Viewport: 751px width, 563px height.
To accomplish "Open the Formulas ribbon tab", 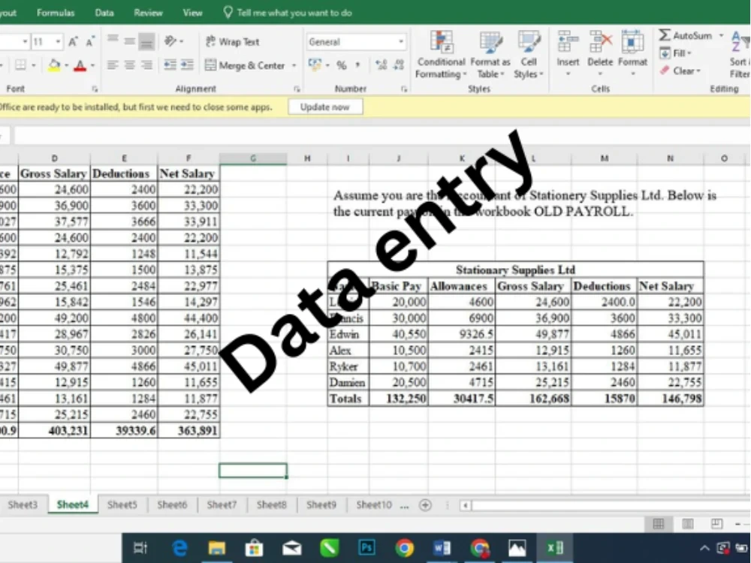I will click(x=56, y=13).
